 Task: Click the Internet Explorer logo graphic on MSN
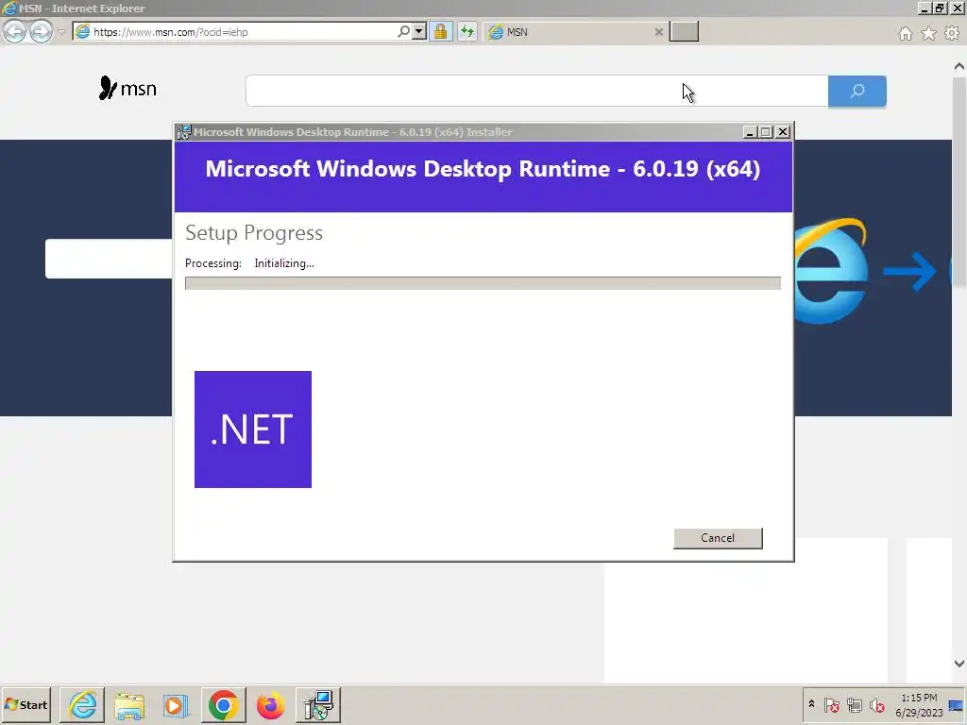831,271
